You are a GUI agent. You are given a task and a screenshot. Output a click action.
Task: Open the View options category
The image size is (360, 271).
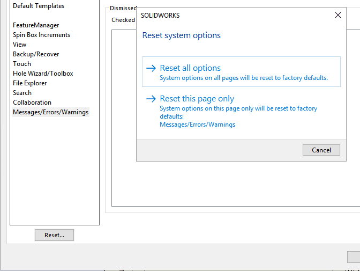click(x=20, y=45)
